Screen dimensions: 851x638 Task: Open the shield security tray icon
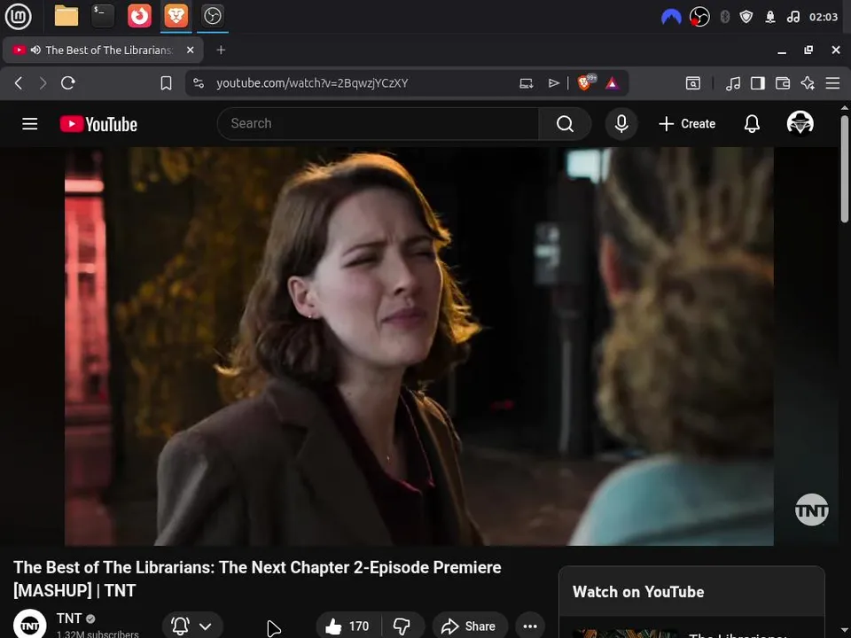(x=746, y=17)
